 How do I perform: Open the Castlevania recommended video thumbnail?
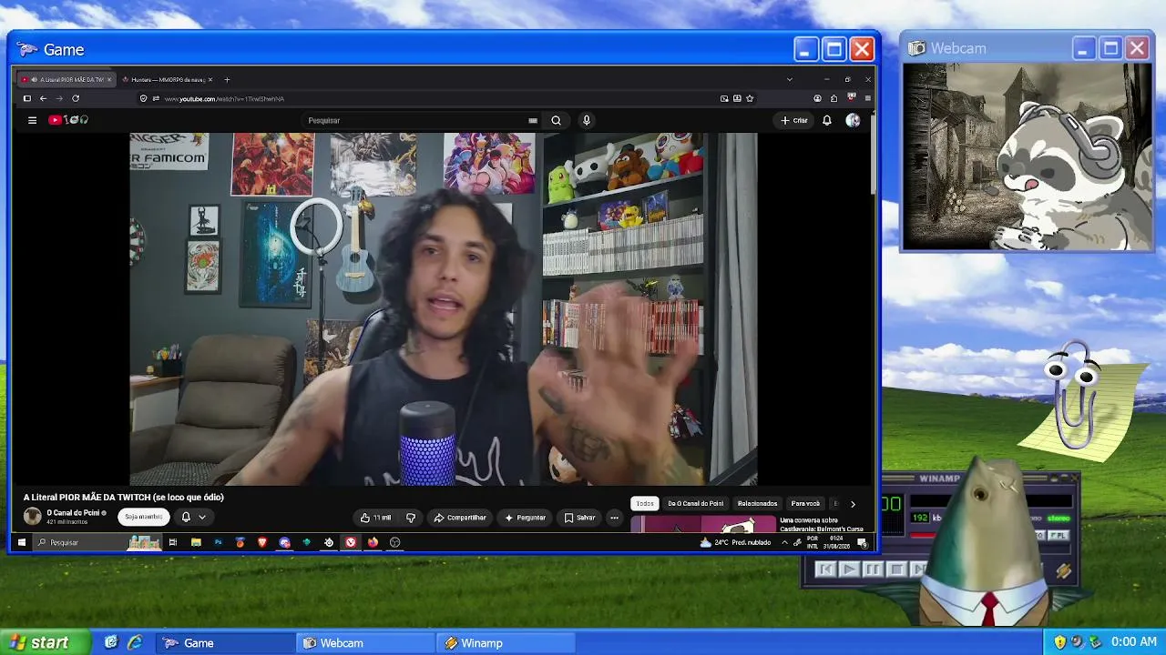(703, 525)
